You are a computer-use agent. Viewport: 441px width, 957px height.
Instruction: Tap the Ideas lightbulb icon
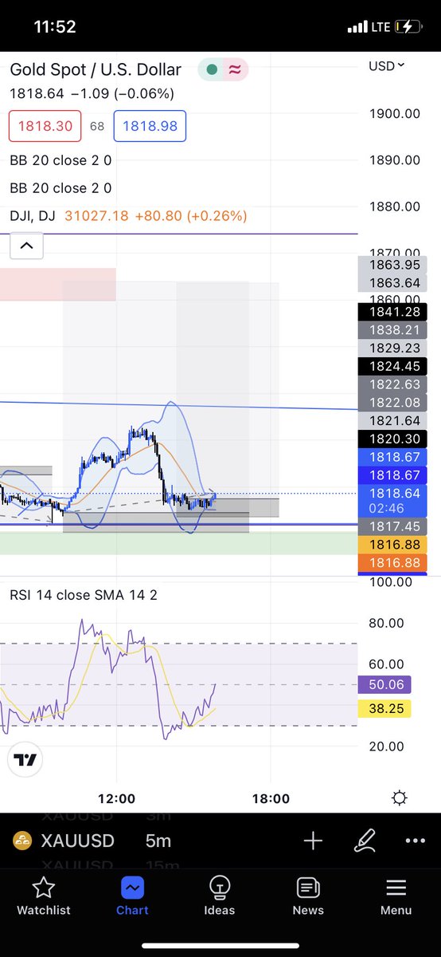220,888
